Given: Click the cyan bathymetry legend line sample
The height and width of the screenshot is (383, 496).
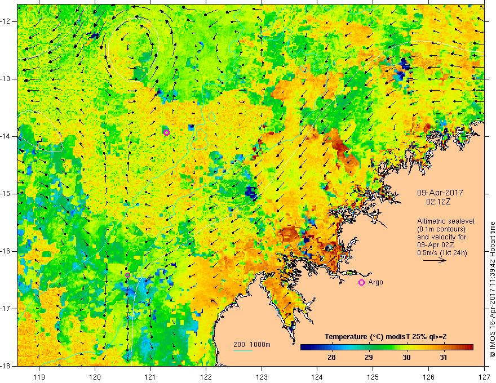Looking at the screenshot, I should click(x=242, y=350).
